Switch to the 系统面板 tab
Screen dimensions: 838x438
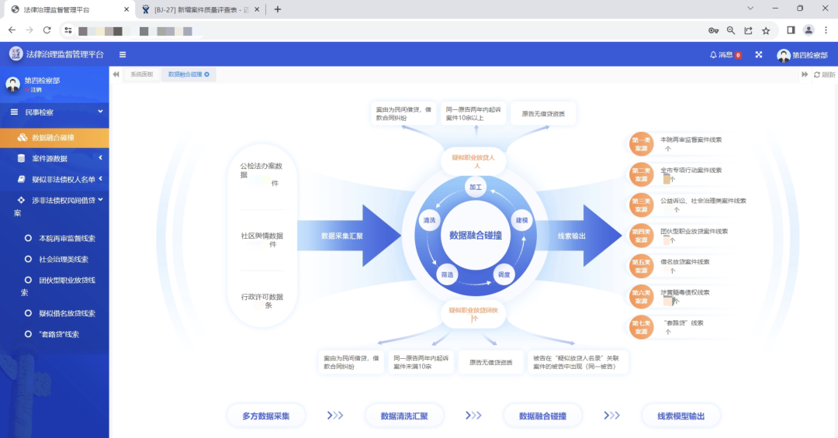[x=142, y=74]
